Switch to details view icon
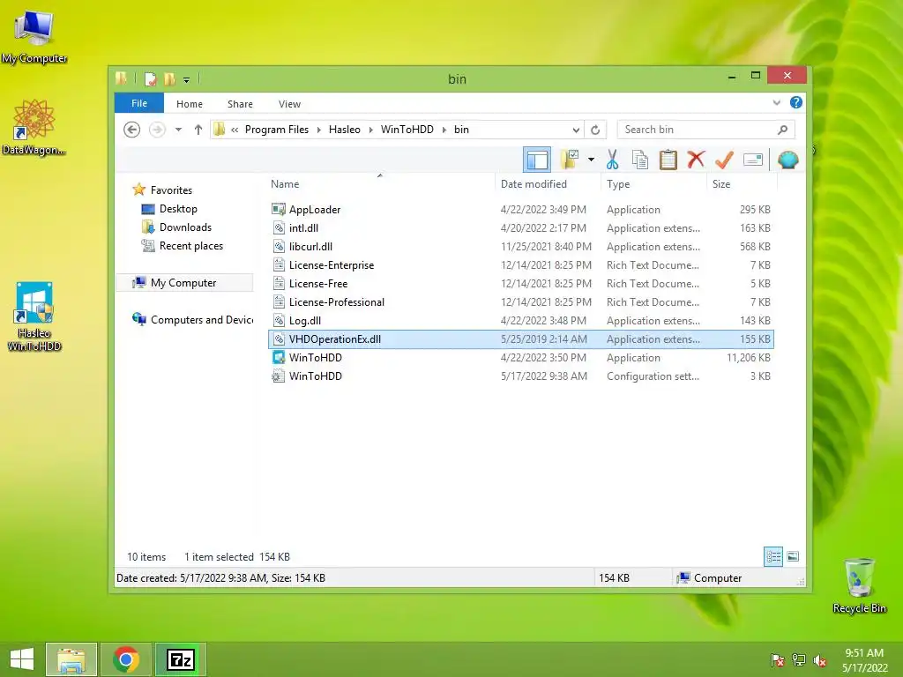The width and height of the screenshot is (903, 677). [x=772, y=557]
